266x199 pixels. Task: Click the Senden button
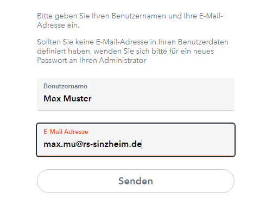136,181
